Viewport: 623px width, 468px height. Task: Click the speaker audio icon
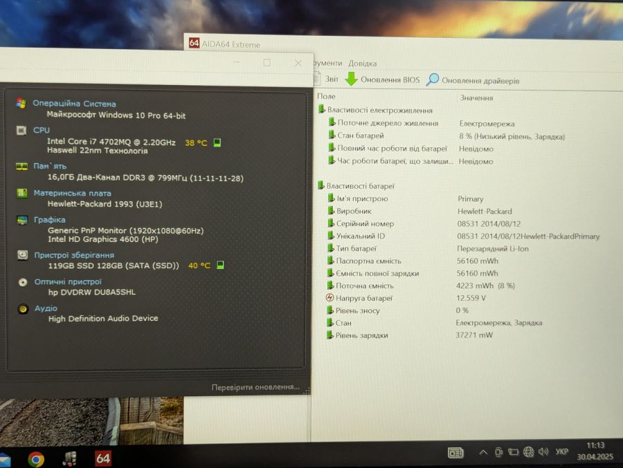(x=23, y=308)
